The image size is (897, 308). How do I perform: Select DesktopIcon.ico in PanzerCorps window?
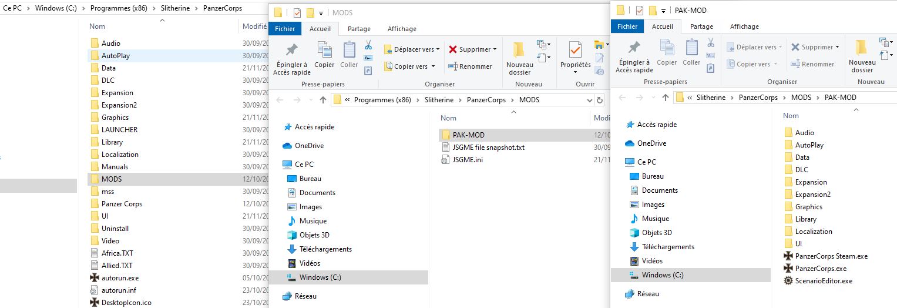[x=120, y=303]
